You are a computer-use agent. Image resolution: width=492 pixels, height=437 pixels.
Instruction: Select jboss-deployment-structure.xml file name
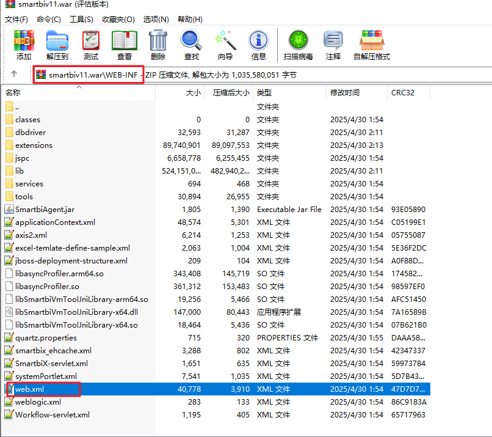point(71,261)
